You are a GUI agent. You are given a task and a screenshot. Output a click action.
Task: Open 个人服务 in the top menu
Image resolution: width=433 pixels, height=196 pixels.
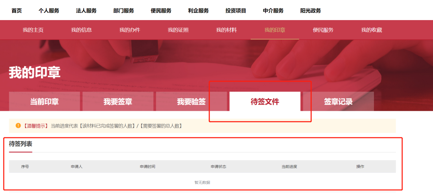[x=49, y=11]
